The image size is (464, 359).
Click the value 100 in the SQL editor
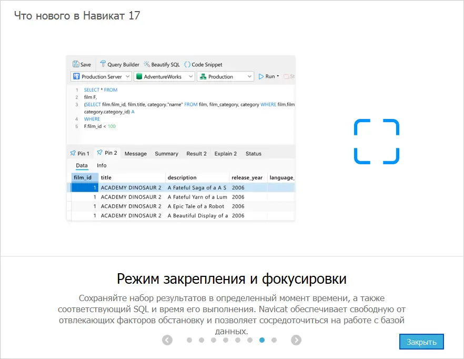[112, 126]
